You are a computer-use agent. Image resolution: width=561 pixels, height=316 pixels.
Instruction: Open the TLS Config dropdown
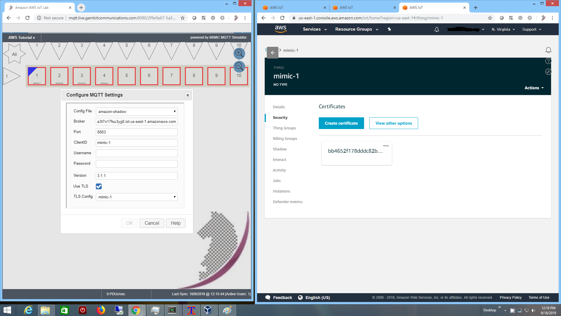137,197
